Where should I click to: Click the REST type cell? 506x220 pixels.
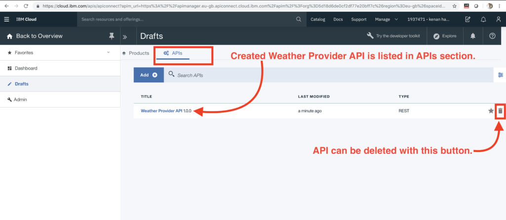pyautogui.click(x=404, y=111)
